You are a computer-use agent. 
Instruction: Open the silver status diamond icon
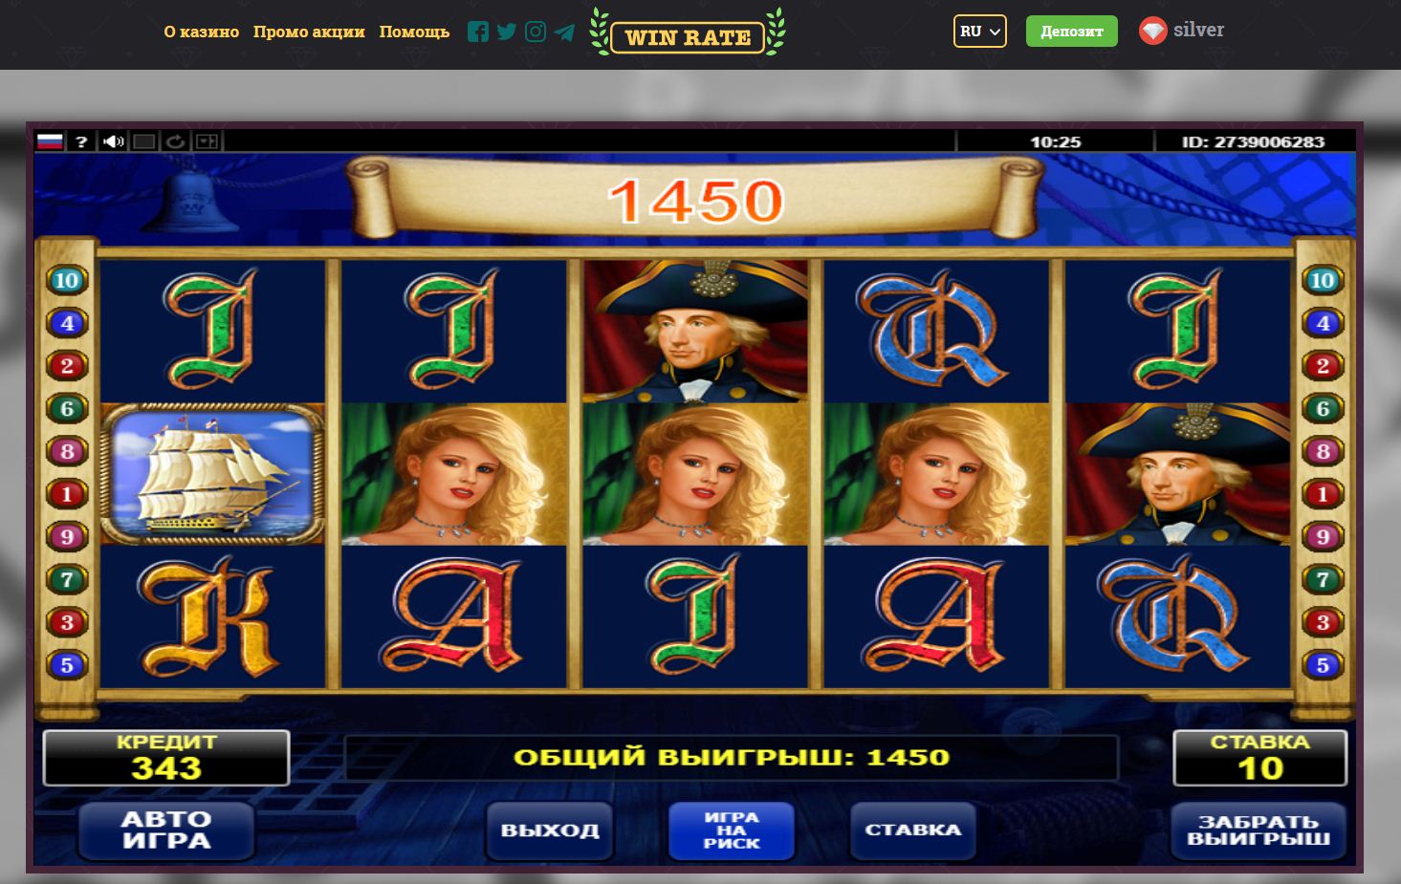pyautogui.click(x=1153, y=31)
